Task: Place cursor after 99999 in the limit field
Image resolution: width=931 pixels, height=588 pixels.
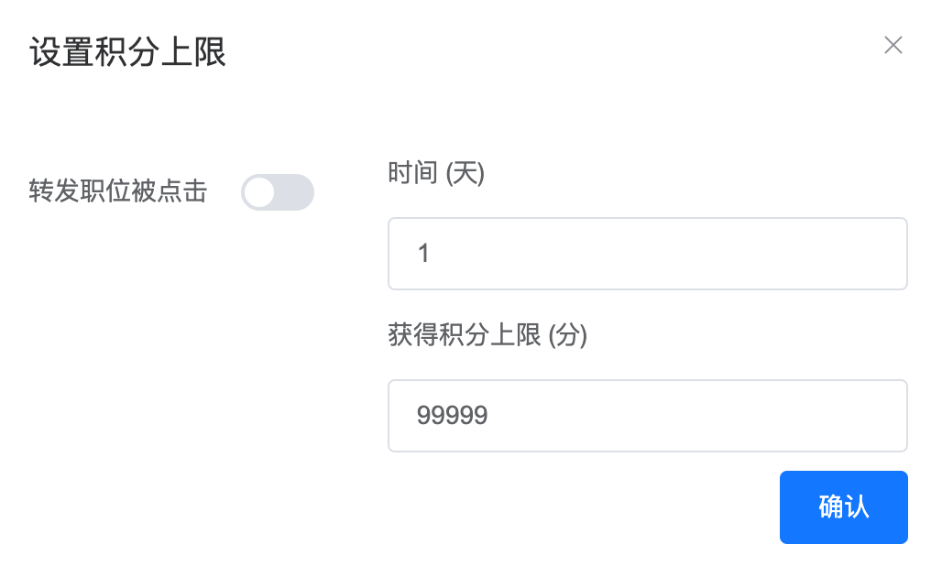Action: click(x=490, y=415)
